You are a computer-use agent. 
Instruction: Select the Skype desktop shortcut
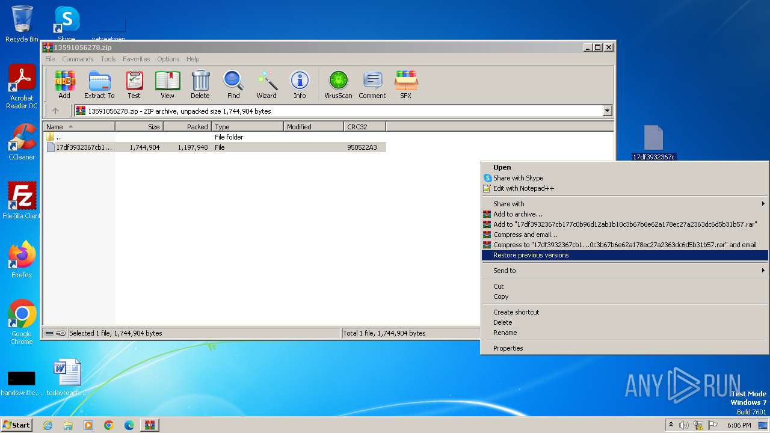coord(67,23)
